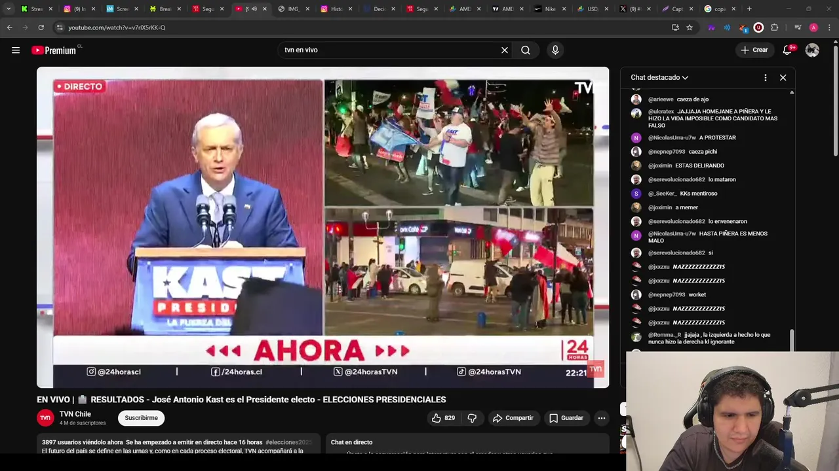Switch to the Kick 'Strea' tab

[37, 9]
